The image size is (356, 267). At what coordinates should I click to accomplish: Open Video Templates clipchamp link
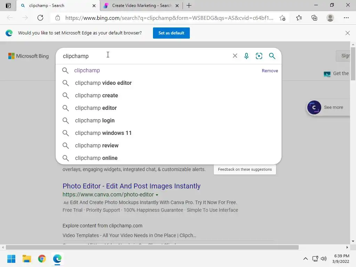click(129, 235)
